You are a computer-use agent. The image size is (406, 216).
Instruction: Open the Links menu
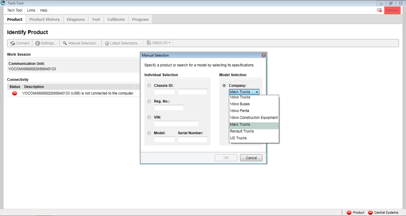tap(31, 10)
